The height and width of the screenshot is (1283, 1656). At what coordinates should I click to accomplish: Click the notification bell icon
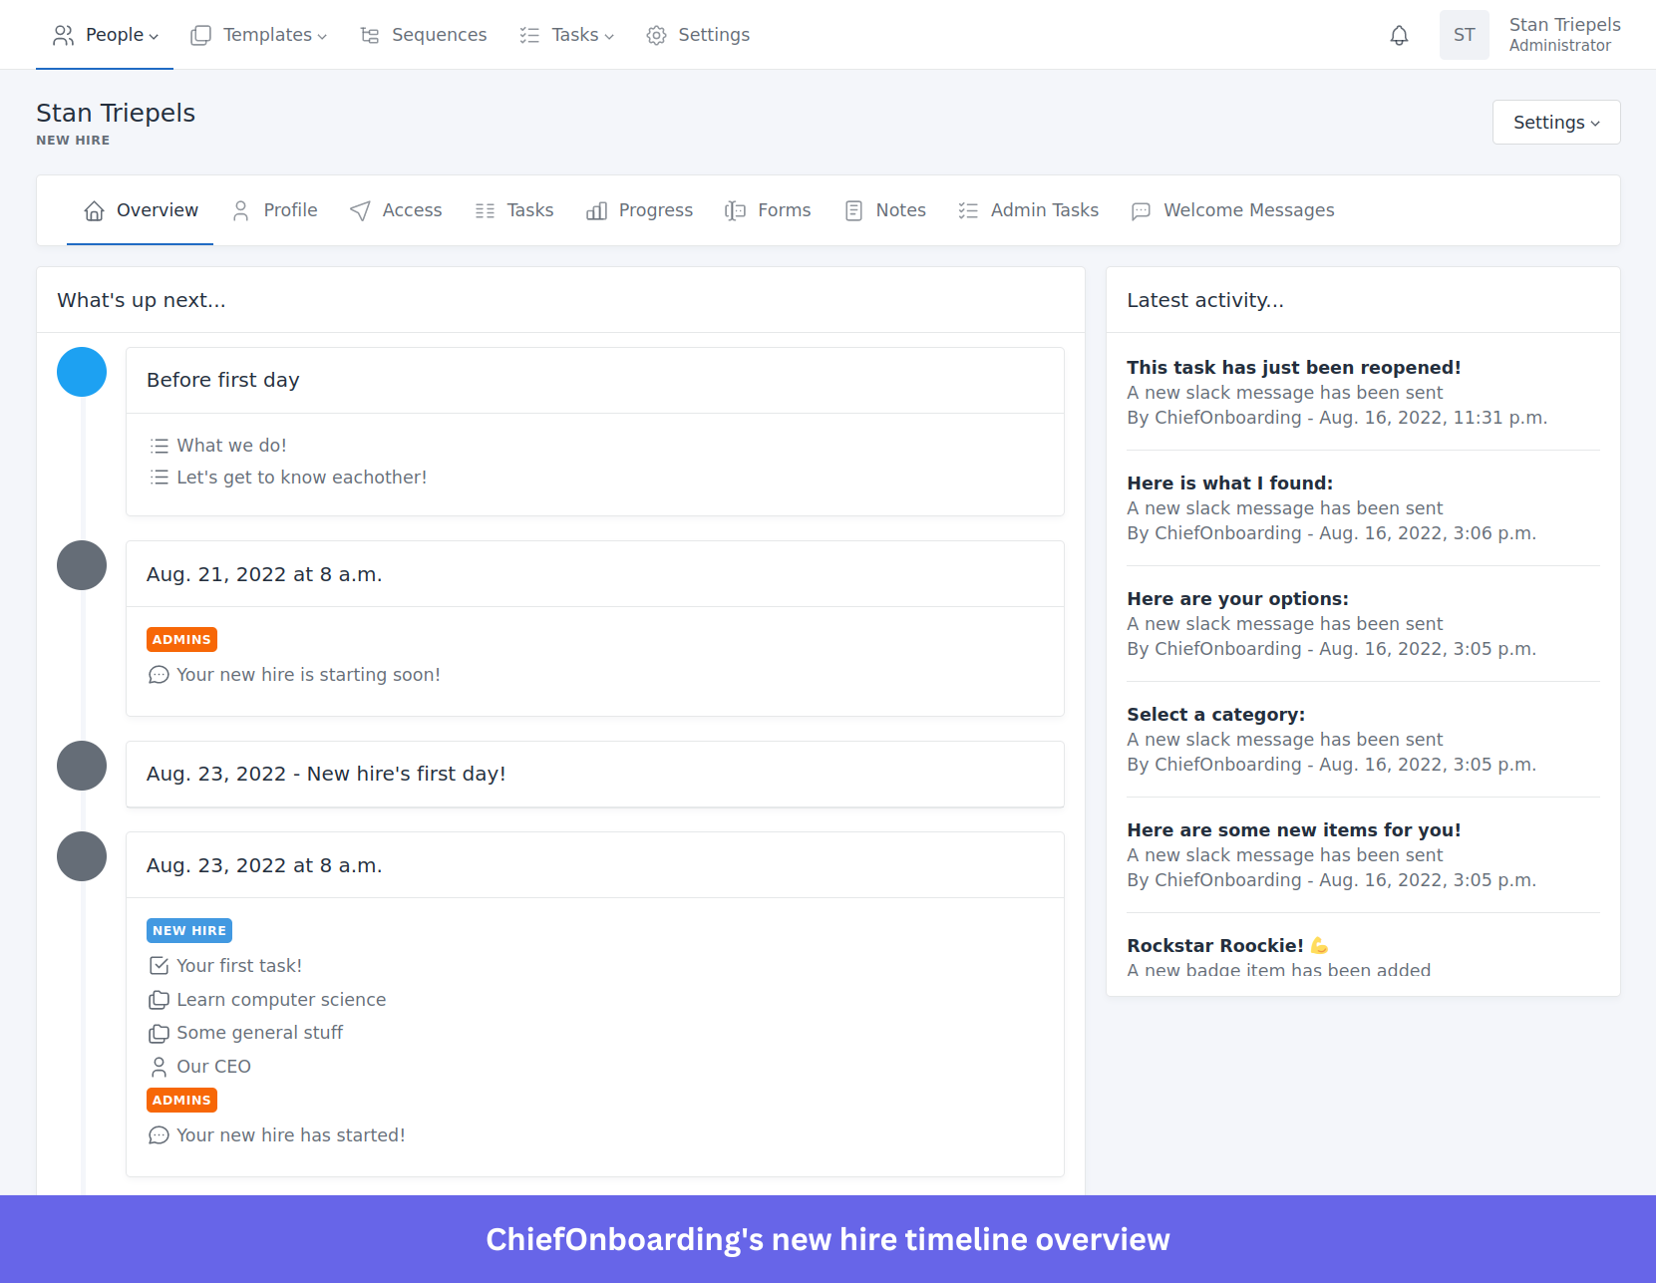(1399, 36)
